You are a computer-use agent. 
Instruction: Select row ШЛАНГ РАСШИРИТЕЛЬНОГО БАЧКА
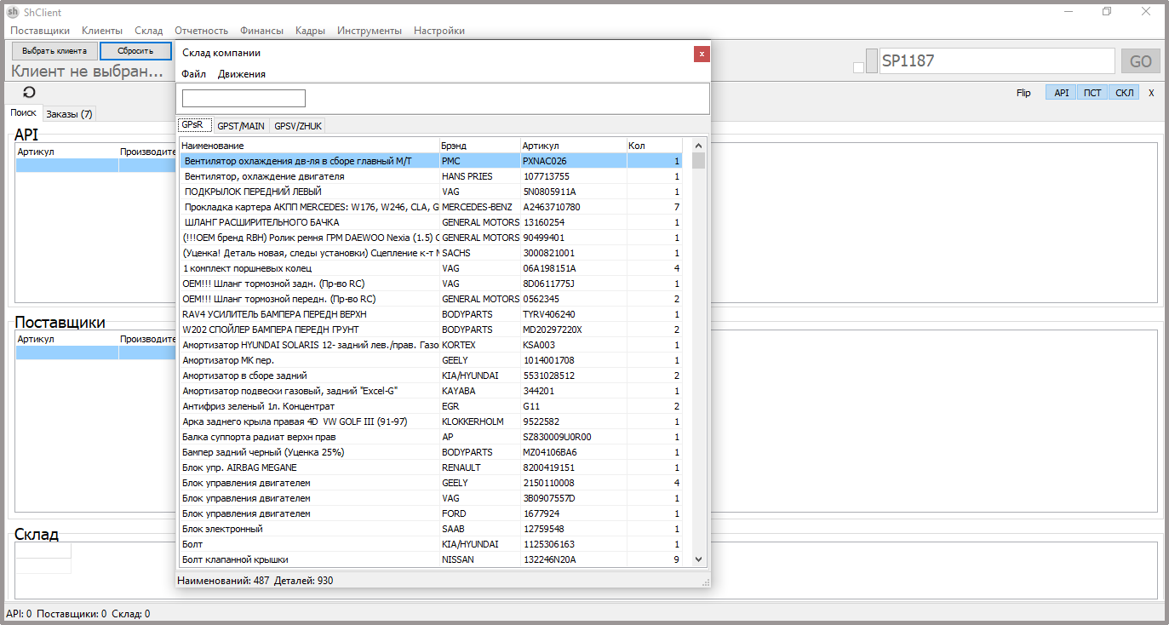point(431,222)
